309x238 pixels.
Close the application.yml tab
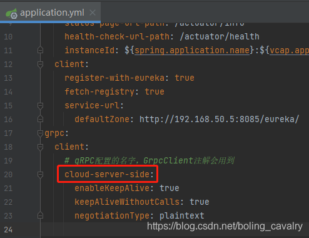click(93, 13)
